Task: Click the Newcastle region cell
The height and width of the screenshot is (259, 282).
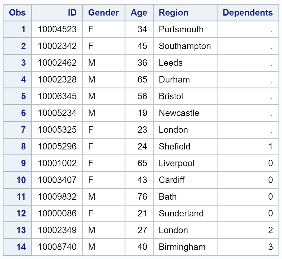Action: pyautogui.click(x=185, y=113)
